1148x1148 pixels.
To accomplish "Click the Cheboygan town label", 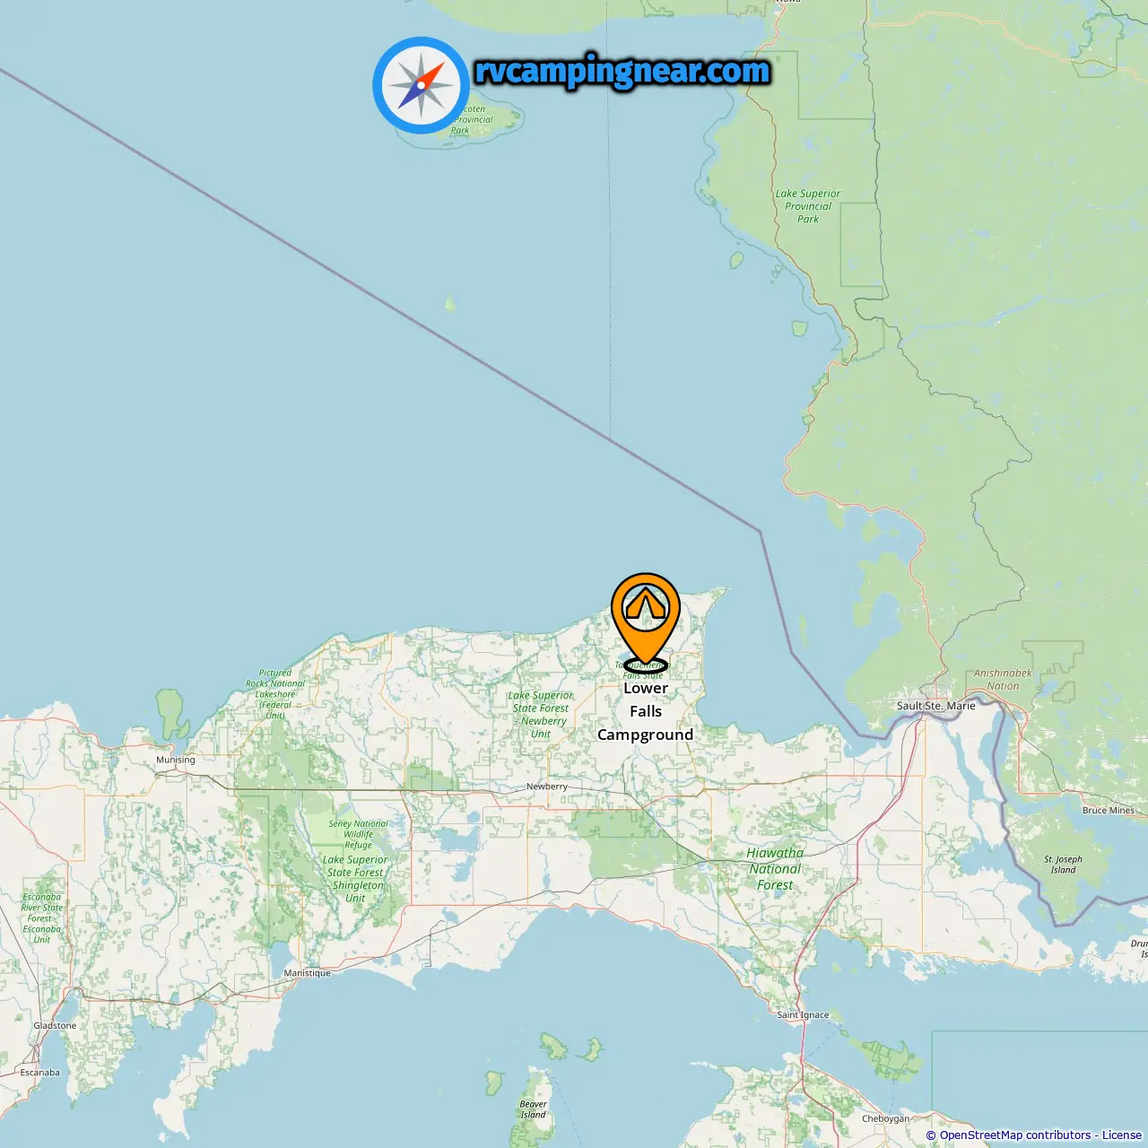I will (x=885, y=1118).
